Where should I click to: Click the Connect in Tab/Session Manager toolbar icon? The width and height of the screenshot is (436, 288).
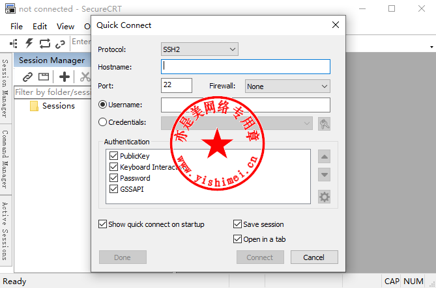[x=14, y=44]
